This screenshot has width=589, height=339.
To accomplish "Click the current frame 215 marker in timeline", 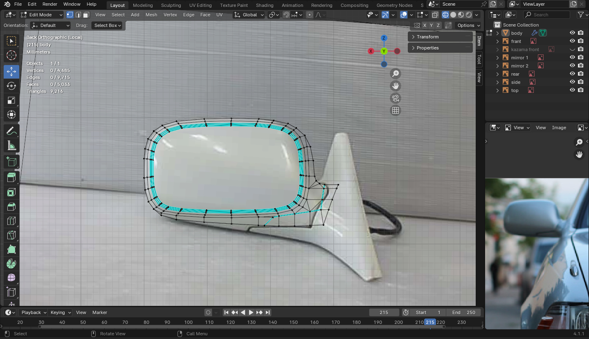I will point(430,322).
